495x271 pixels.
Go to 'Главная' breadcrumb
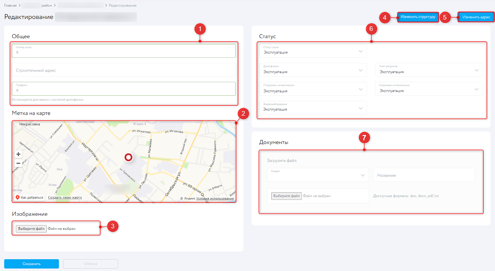click(10, 6)
